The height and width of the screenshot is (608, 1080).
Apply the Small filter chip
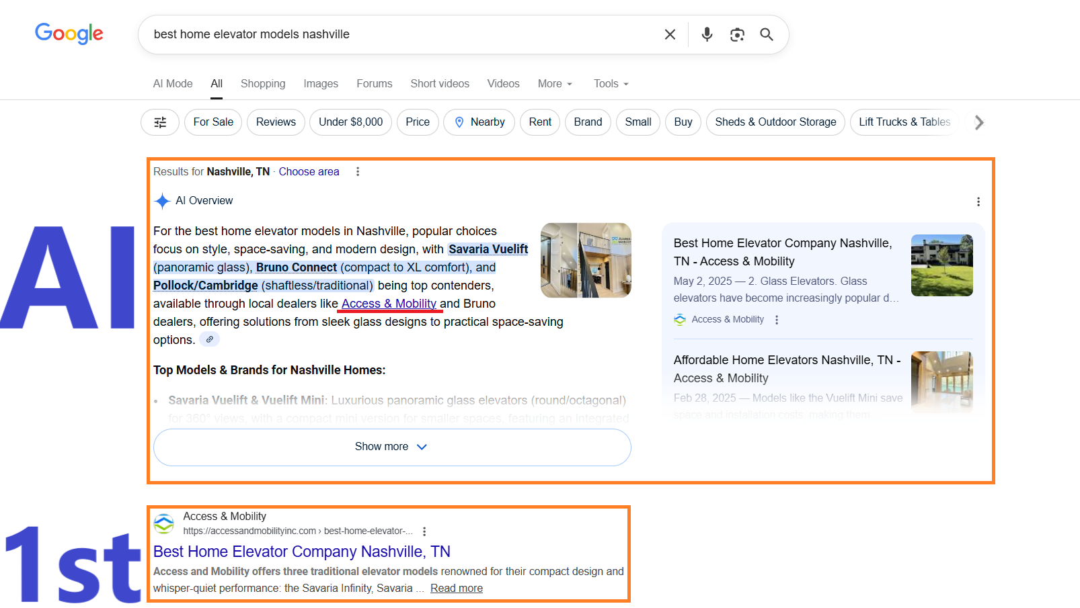point(638,122)
